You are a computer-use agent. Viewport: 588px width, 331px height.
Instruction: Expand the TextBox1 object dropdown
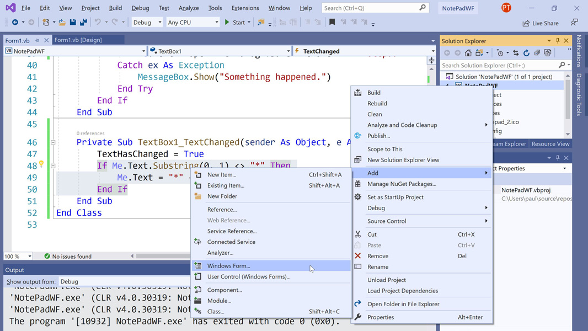pos(288,51)
